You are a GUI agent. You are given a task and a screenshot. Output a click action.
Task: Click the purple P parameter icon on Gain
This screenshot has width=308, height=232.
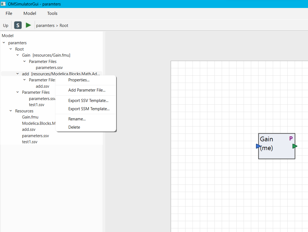coord(291,138)
